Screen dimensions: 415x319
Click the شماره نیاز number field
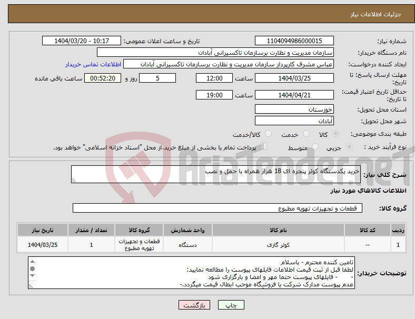tap(294, 41)
